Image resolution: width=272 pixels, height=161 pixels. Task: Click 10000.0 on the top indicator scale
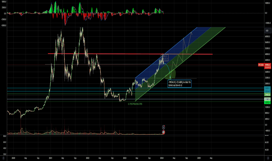[268, 3]
